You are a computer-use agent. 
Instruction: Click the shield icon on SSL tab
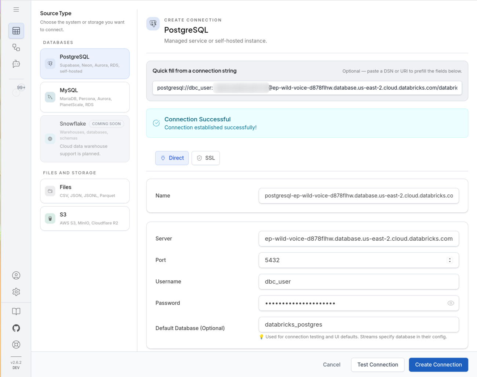(x=199, y=158)
